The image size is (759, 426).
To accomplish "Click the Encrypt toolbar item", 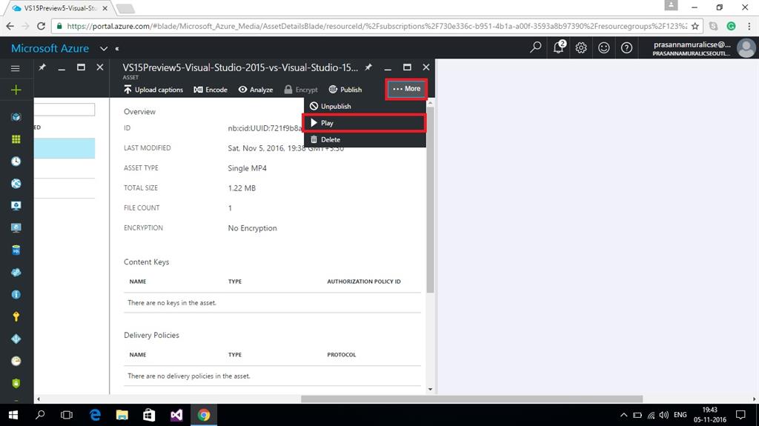I will (x=301, y=90).
